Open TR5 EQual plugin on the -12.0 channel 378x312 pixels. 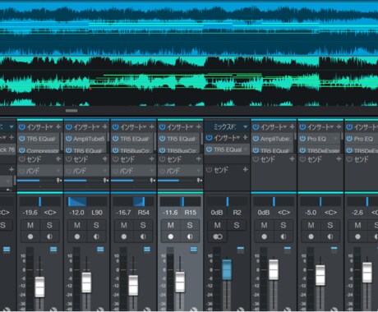pos(88,150)
